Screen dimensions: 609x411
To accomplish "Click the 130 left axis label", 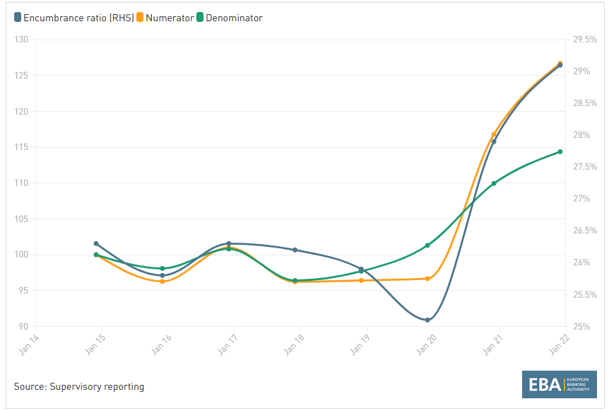I will [x=20, y=40].
